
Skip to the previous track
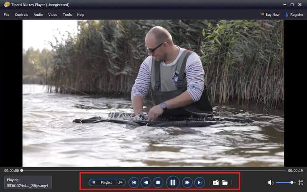(x=133, y=182)
